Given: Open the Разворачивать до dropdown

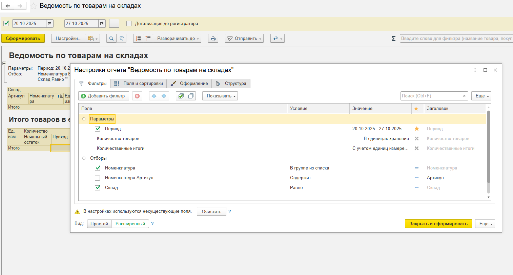Looking at the screenshot, I should pyautogui.click(x=179, y=39).
